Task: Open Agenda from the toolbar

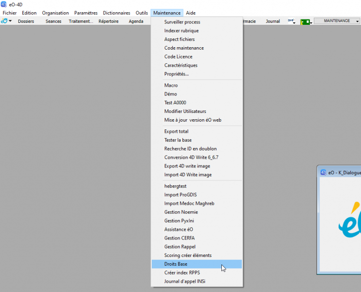Action: (136, 21)
